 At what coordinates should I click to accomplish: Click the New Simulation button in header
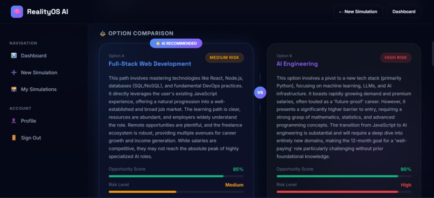click(358, 12)
